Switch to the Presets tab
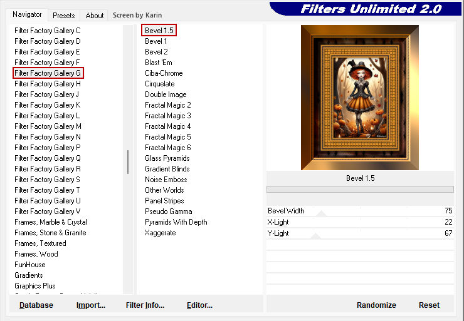Screen dimensions: 464x321 pos(63,15)
